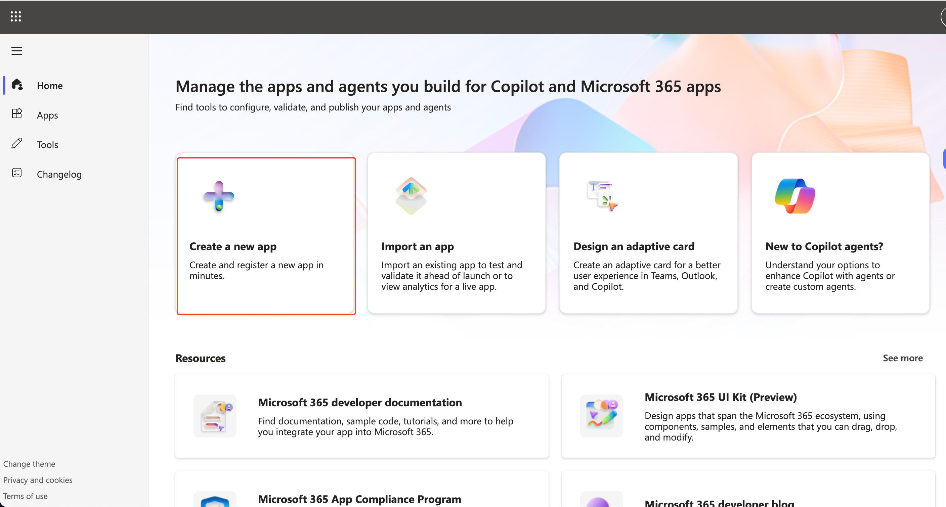Click the Home house icon
Viewport: 946px width, 507px height.
17,85
